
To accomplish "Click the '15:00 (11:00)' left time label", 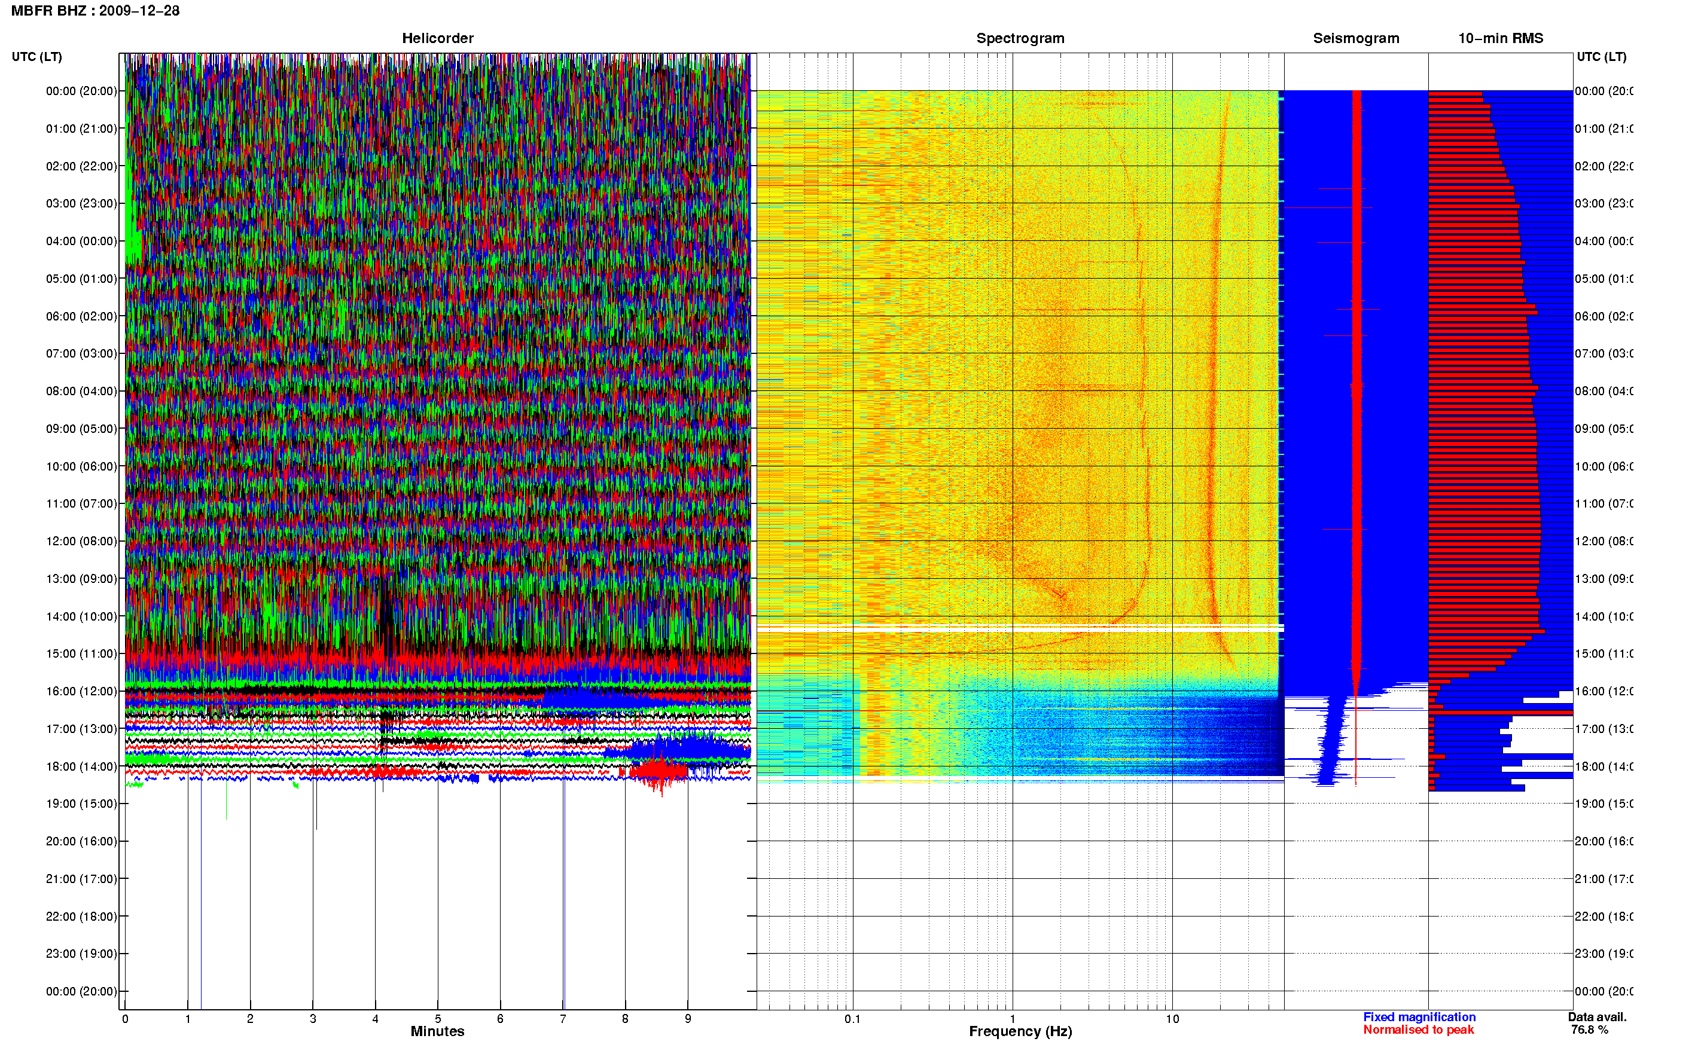I will 81,653.
